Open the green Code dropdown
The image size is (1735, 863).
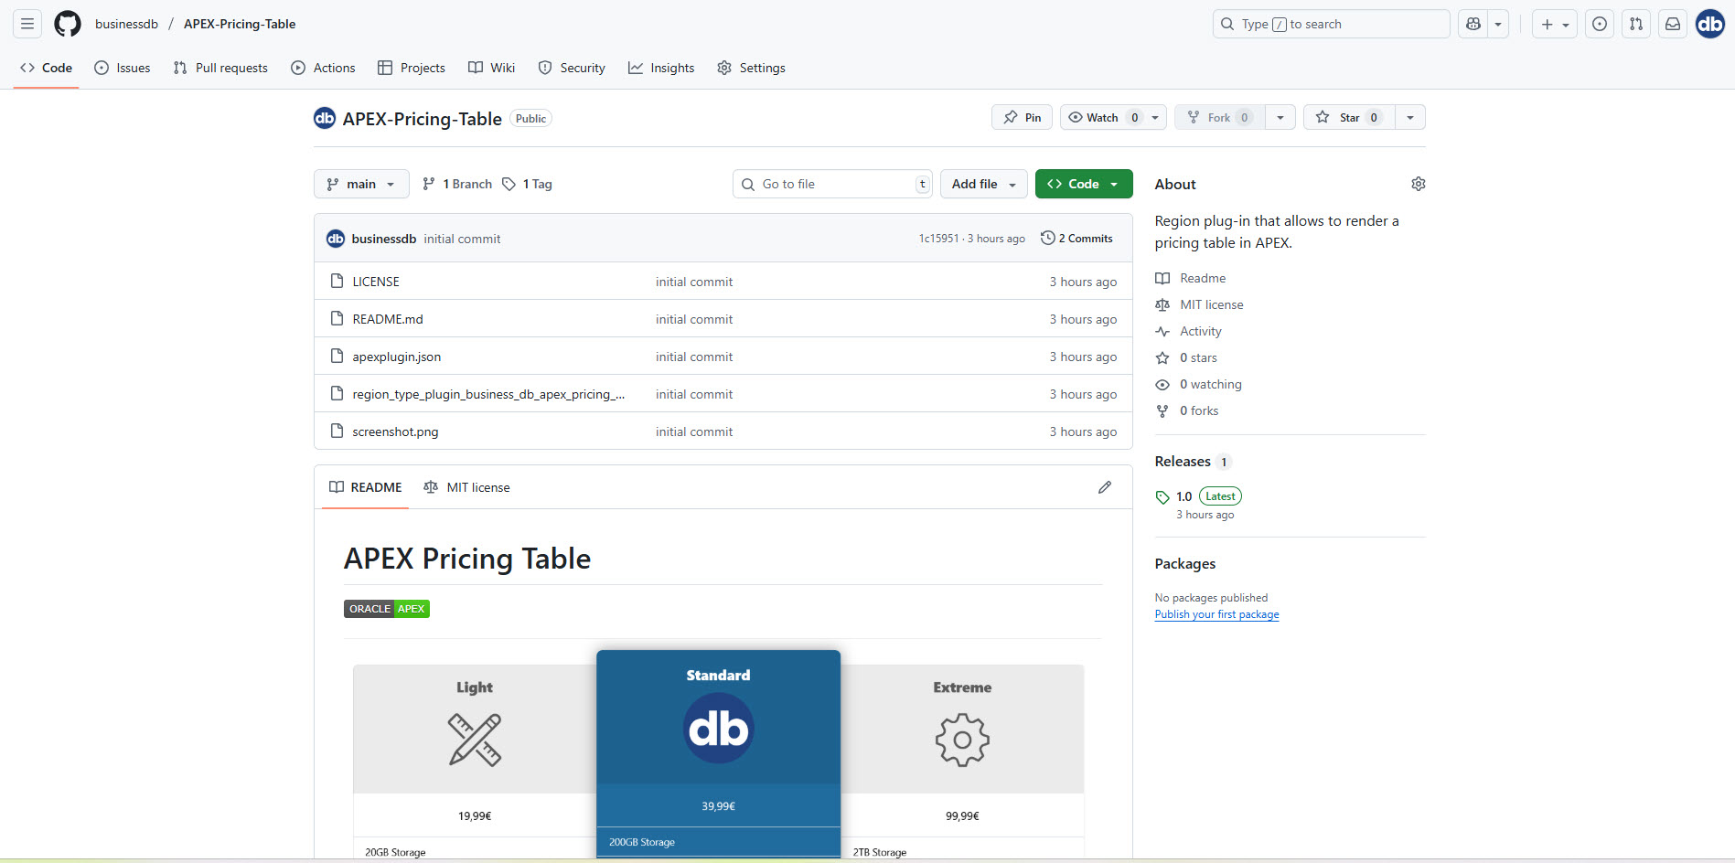click(x=1083, y=184)
